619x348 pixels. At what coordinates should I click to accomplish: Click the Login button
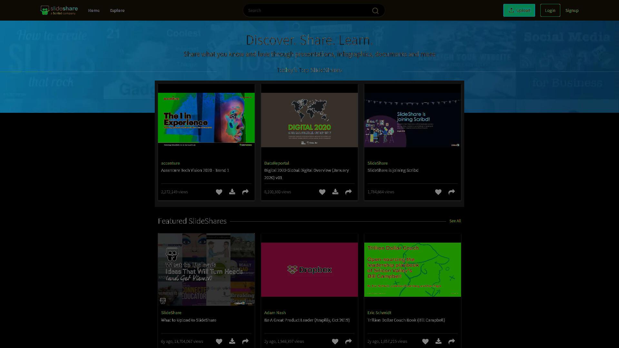coord(550,10)
